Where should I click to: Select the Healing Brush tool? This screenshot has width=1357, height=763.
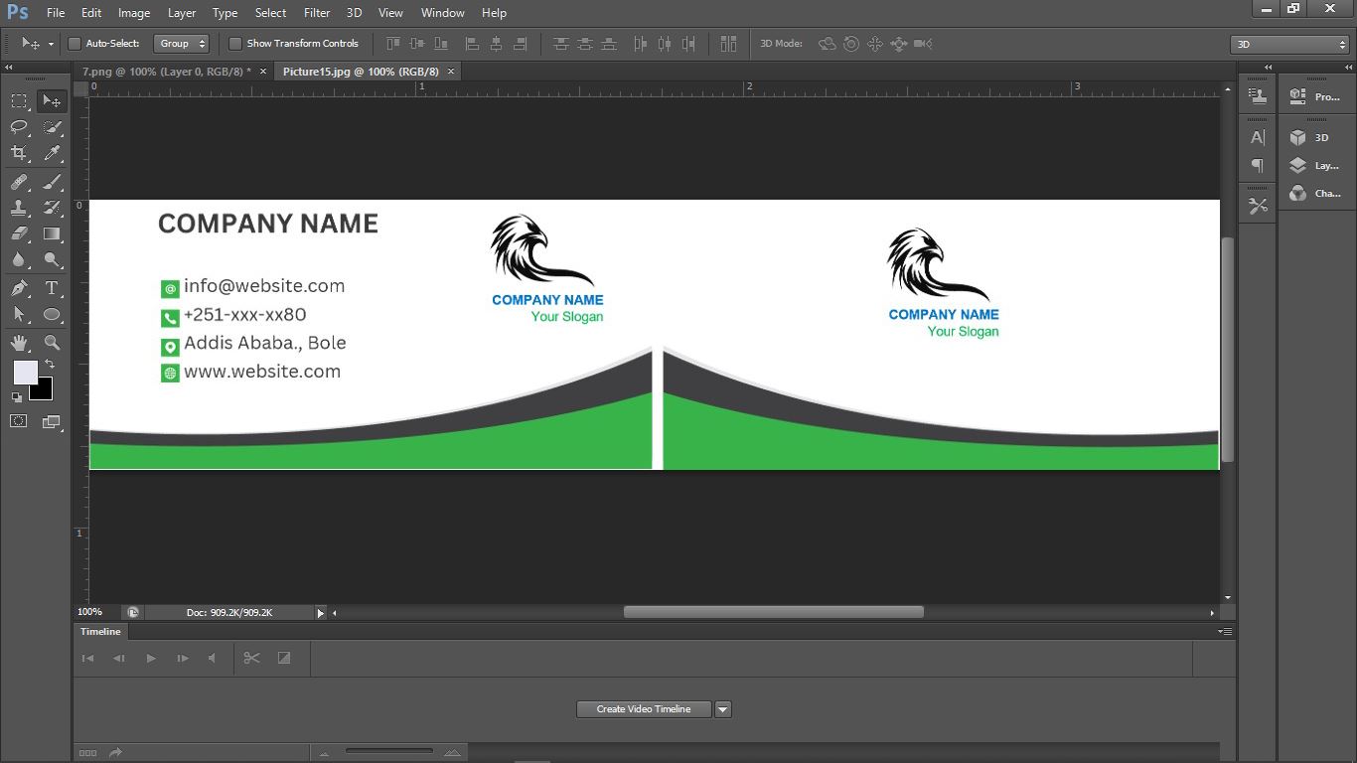coord(19,182)
